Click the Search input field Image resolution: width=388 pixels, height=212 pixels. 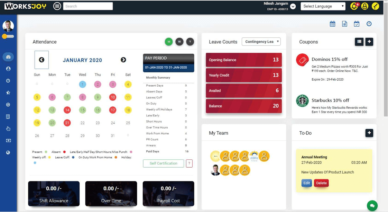tap(88, 6)
